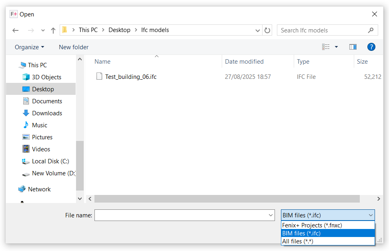Click the Back navigation arrow
The width and height of the screenshot is (389, 251).
pyautogui.click(x=15, y=30)
